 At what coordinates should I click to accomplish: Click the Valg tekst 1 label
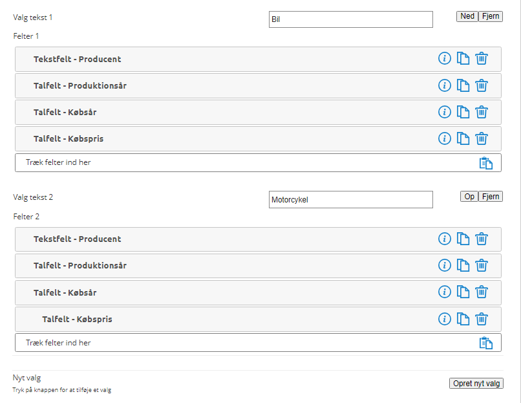tap(32, 17)
